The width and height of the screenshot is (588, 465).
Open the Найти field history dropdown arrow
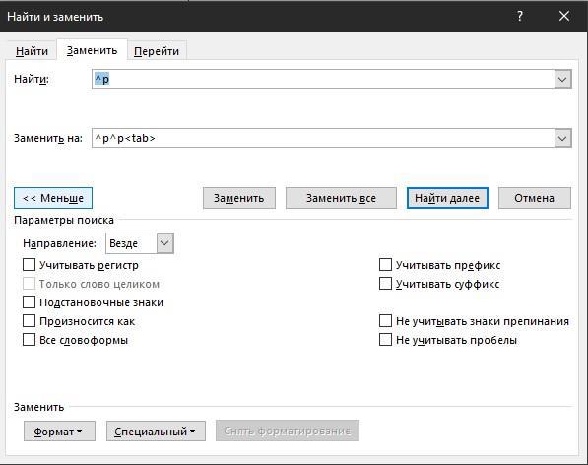(562, 79)
